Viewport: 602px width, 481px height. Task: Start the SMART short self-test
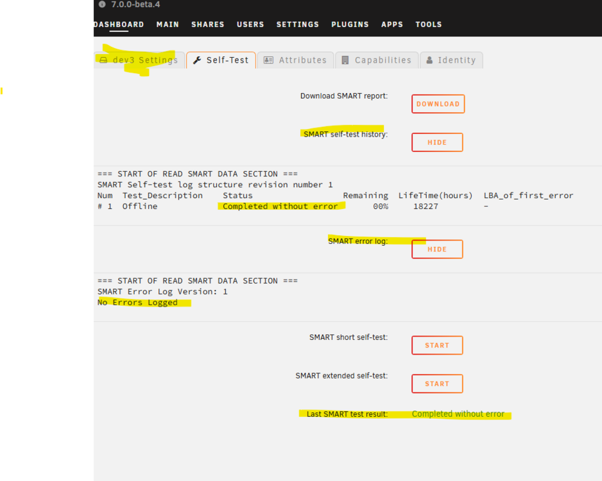437,345
